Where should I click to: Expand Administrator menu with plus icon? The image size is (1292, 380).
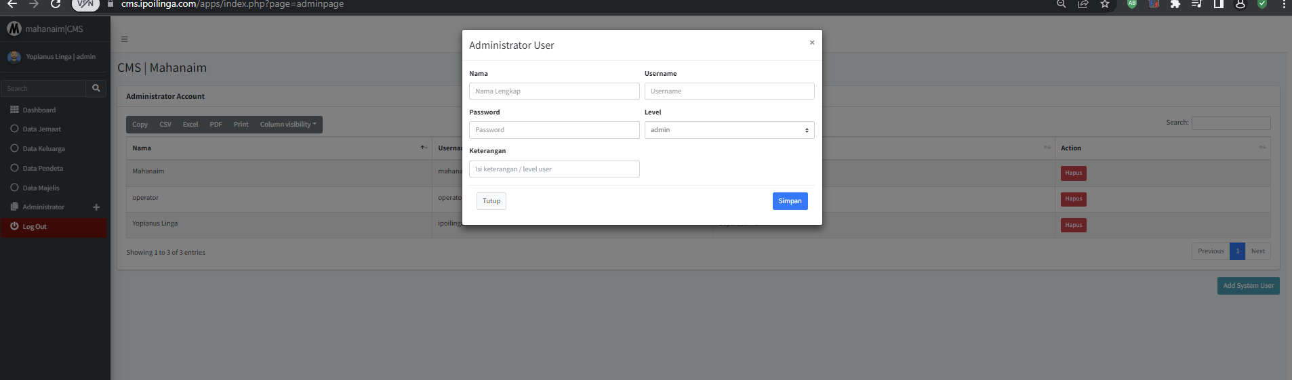tap(96, 207)
